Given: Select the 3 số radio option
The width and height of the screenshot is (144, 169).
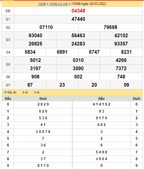Looking at the screenshot, I should point(32,92).
